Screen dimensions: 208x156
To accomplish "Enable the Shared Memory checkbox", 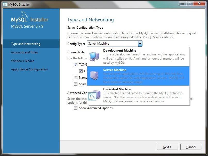I will click(76, 84).
